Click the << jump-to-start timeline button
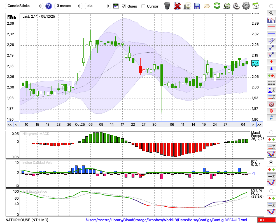The image size is (280, 224). (x=10, y=125)
